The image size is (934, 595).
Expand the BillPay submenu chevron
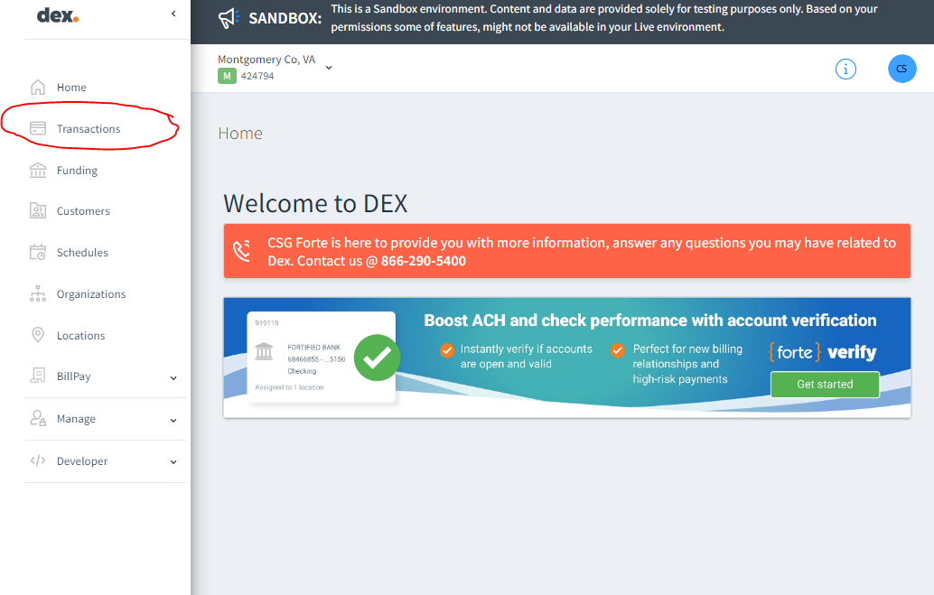pos(173,377)
